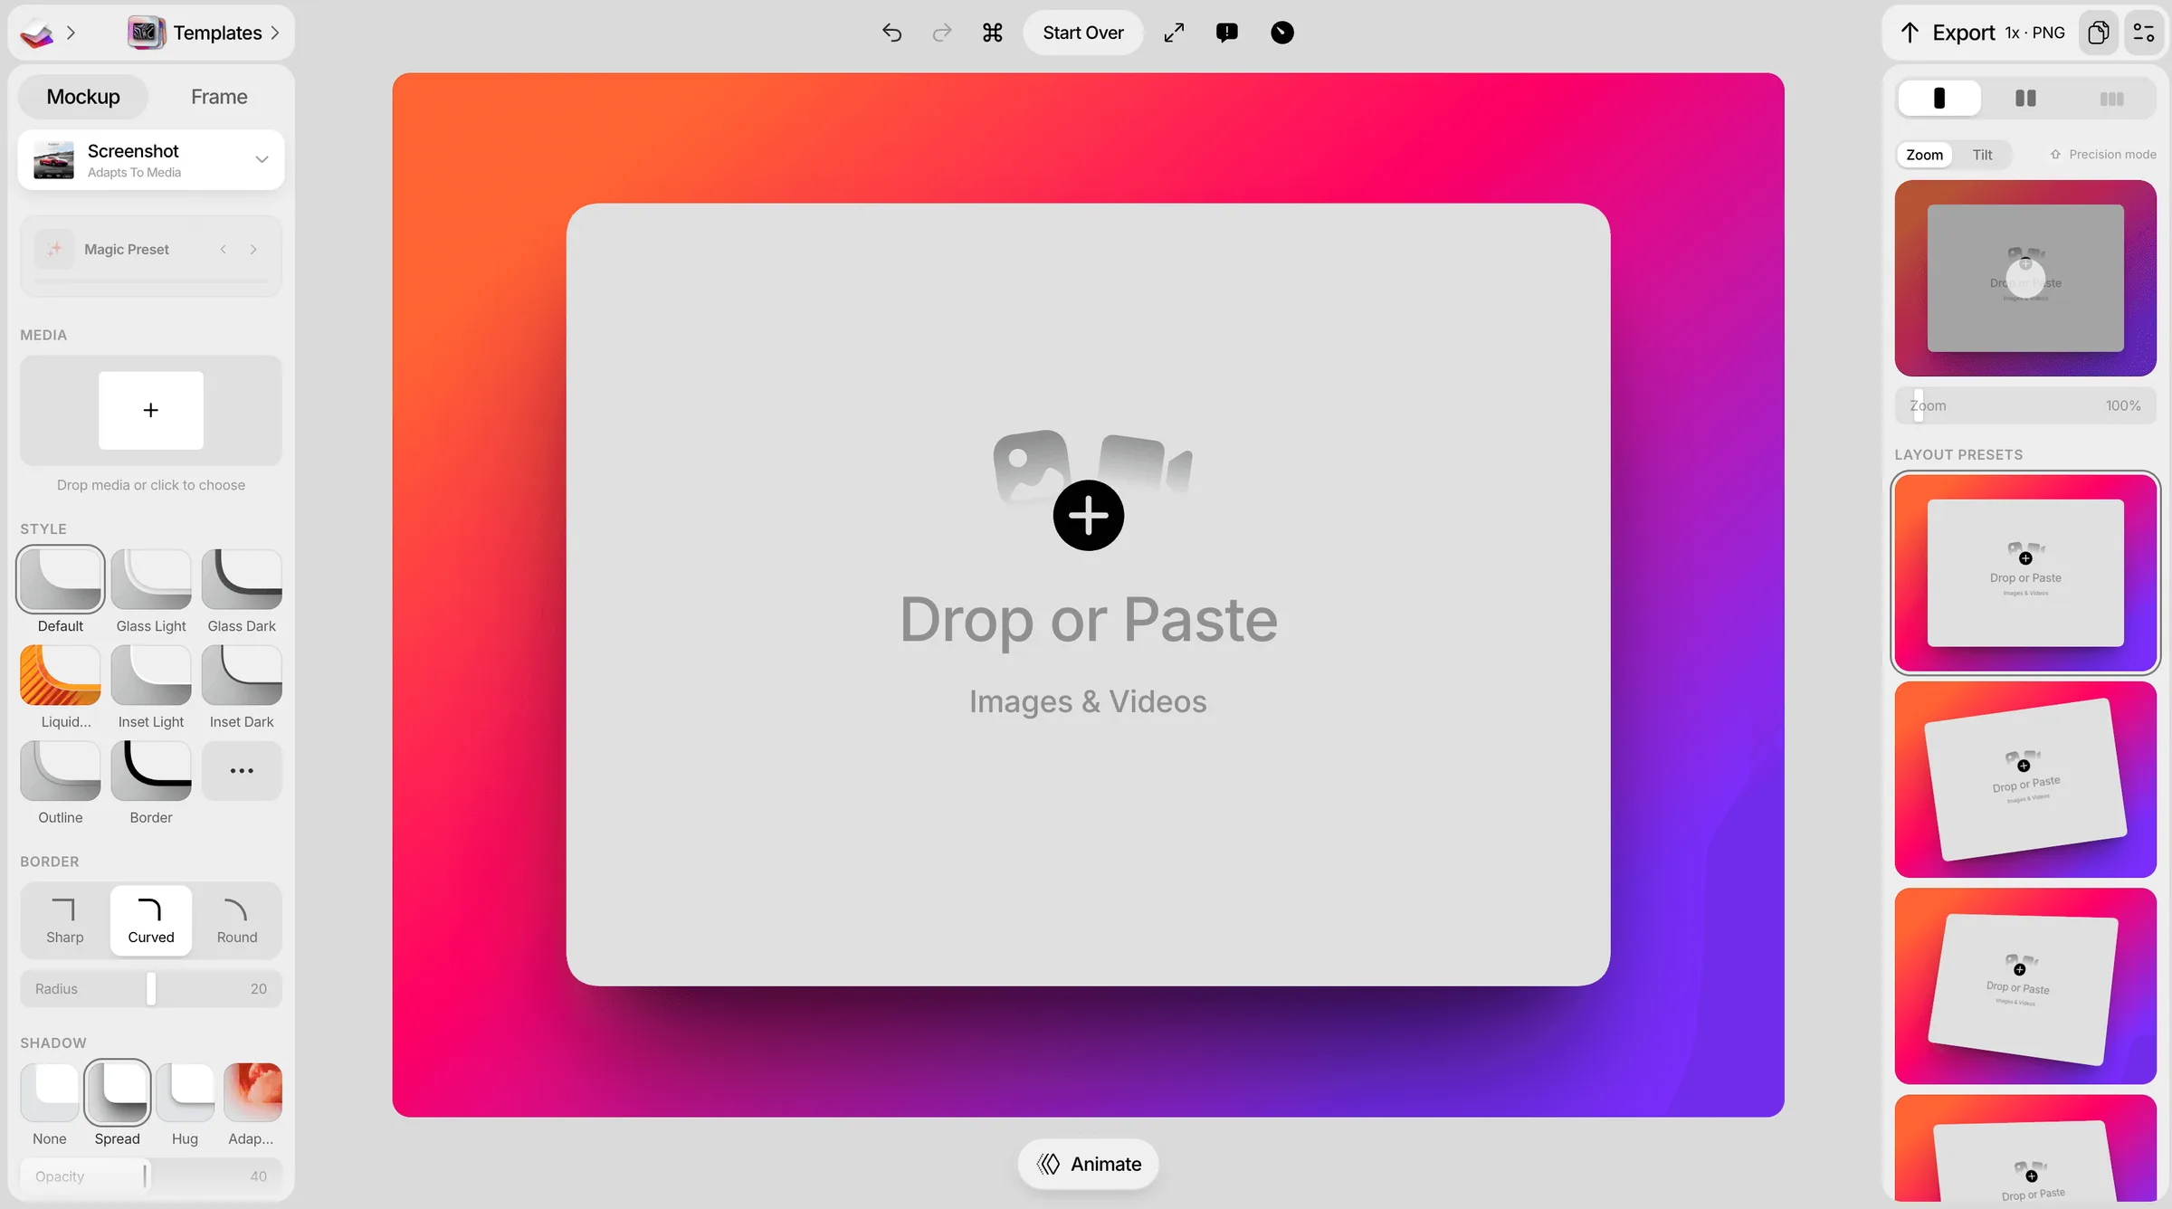This screenshot has width=2172, height=1209.
Task: Open export settings sliders icon
Action: tap(2144, 33)
